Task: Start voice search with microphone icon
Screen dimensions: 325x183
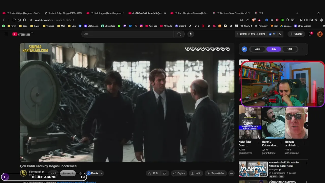Action: tap(191, 34)
